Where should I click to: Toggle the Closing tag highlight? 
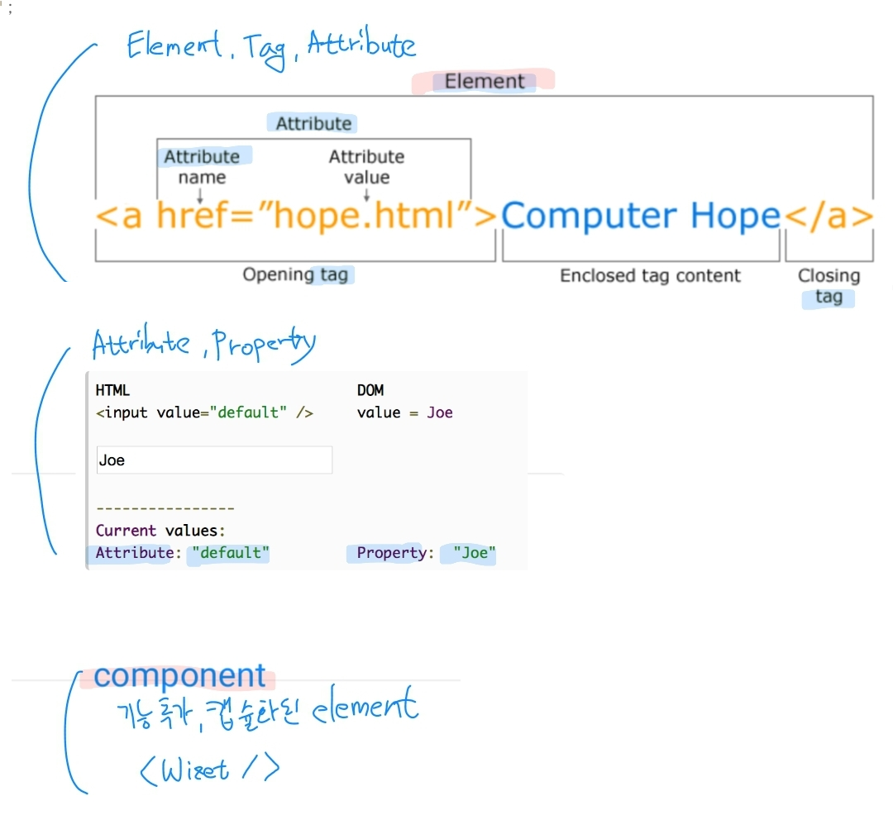pos(828,297)
